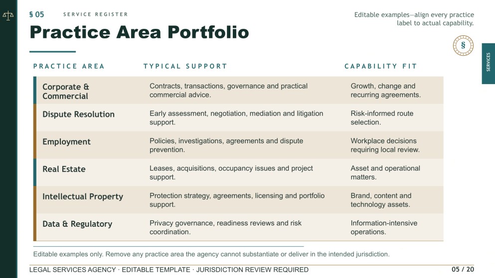Select the TYPICAL SUPPORT column header
Viewport: 495px width, 278px height.
185,66
